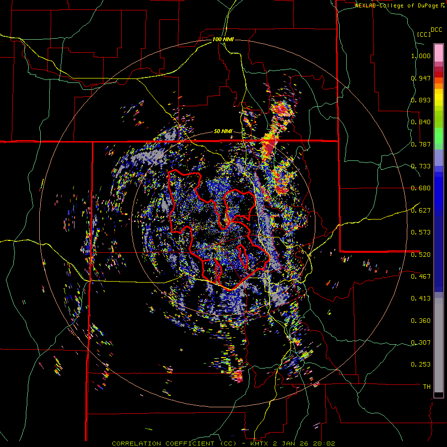The width and height of the screenshot is (447, 447).
Task: Click the 0.573 legend value
Action: click(x=421, y=232)
